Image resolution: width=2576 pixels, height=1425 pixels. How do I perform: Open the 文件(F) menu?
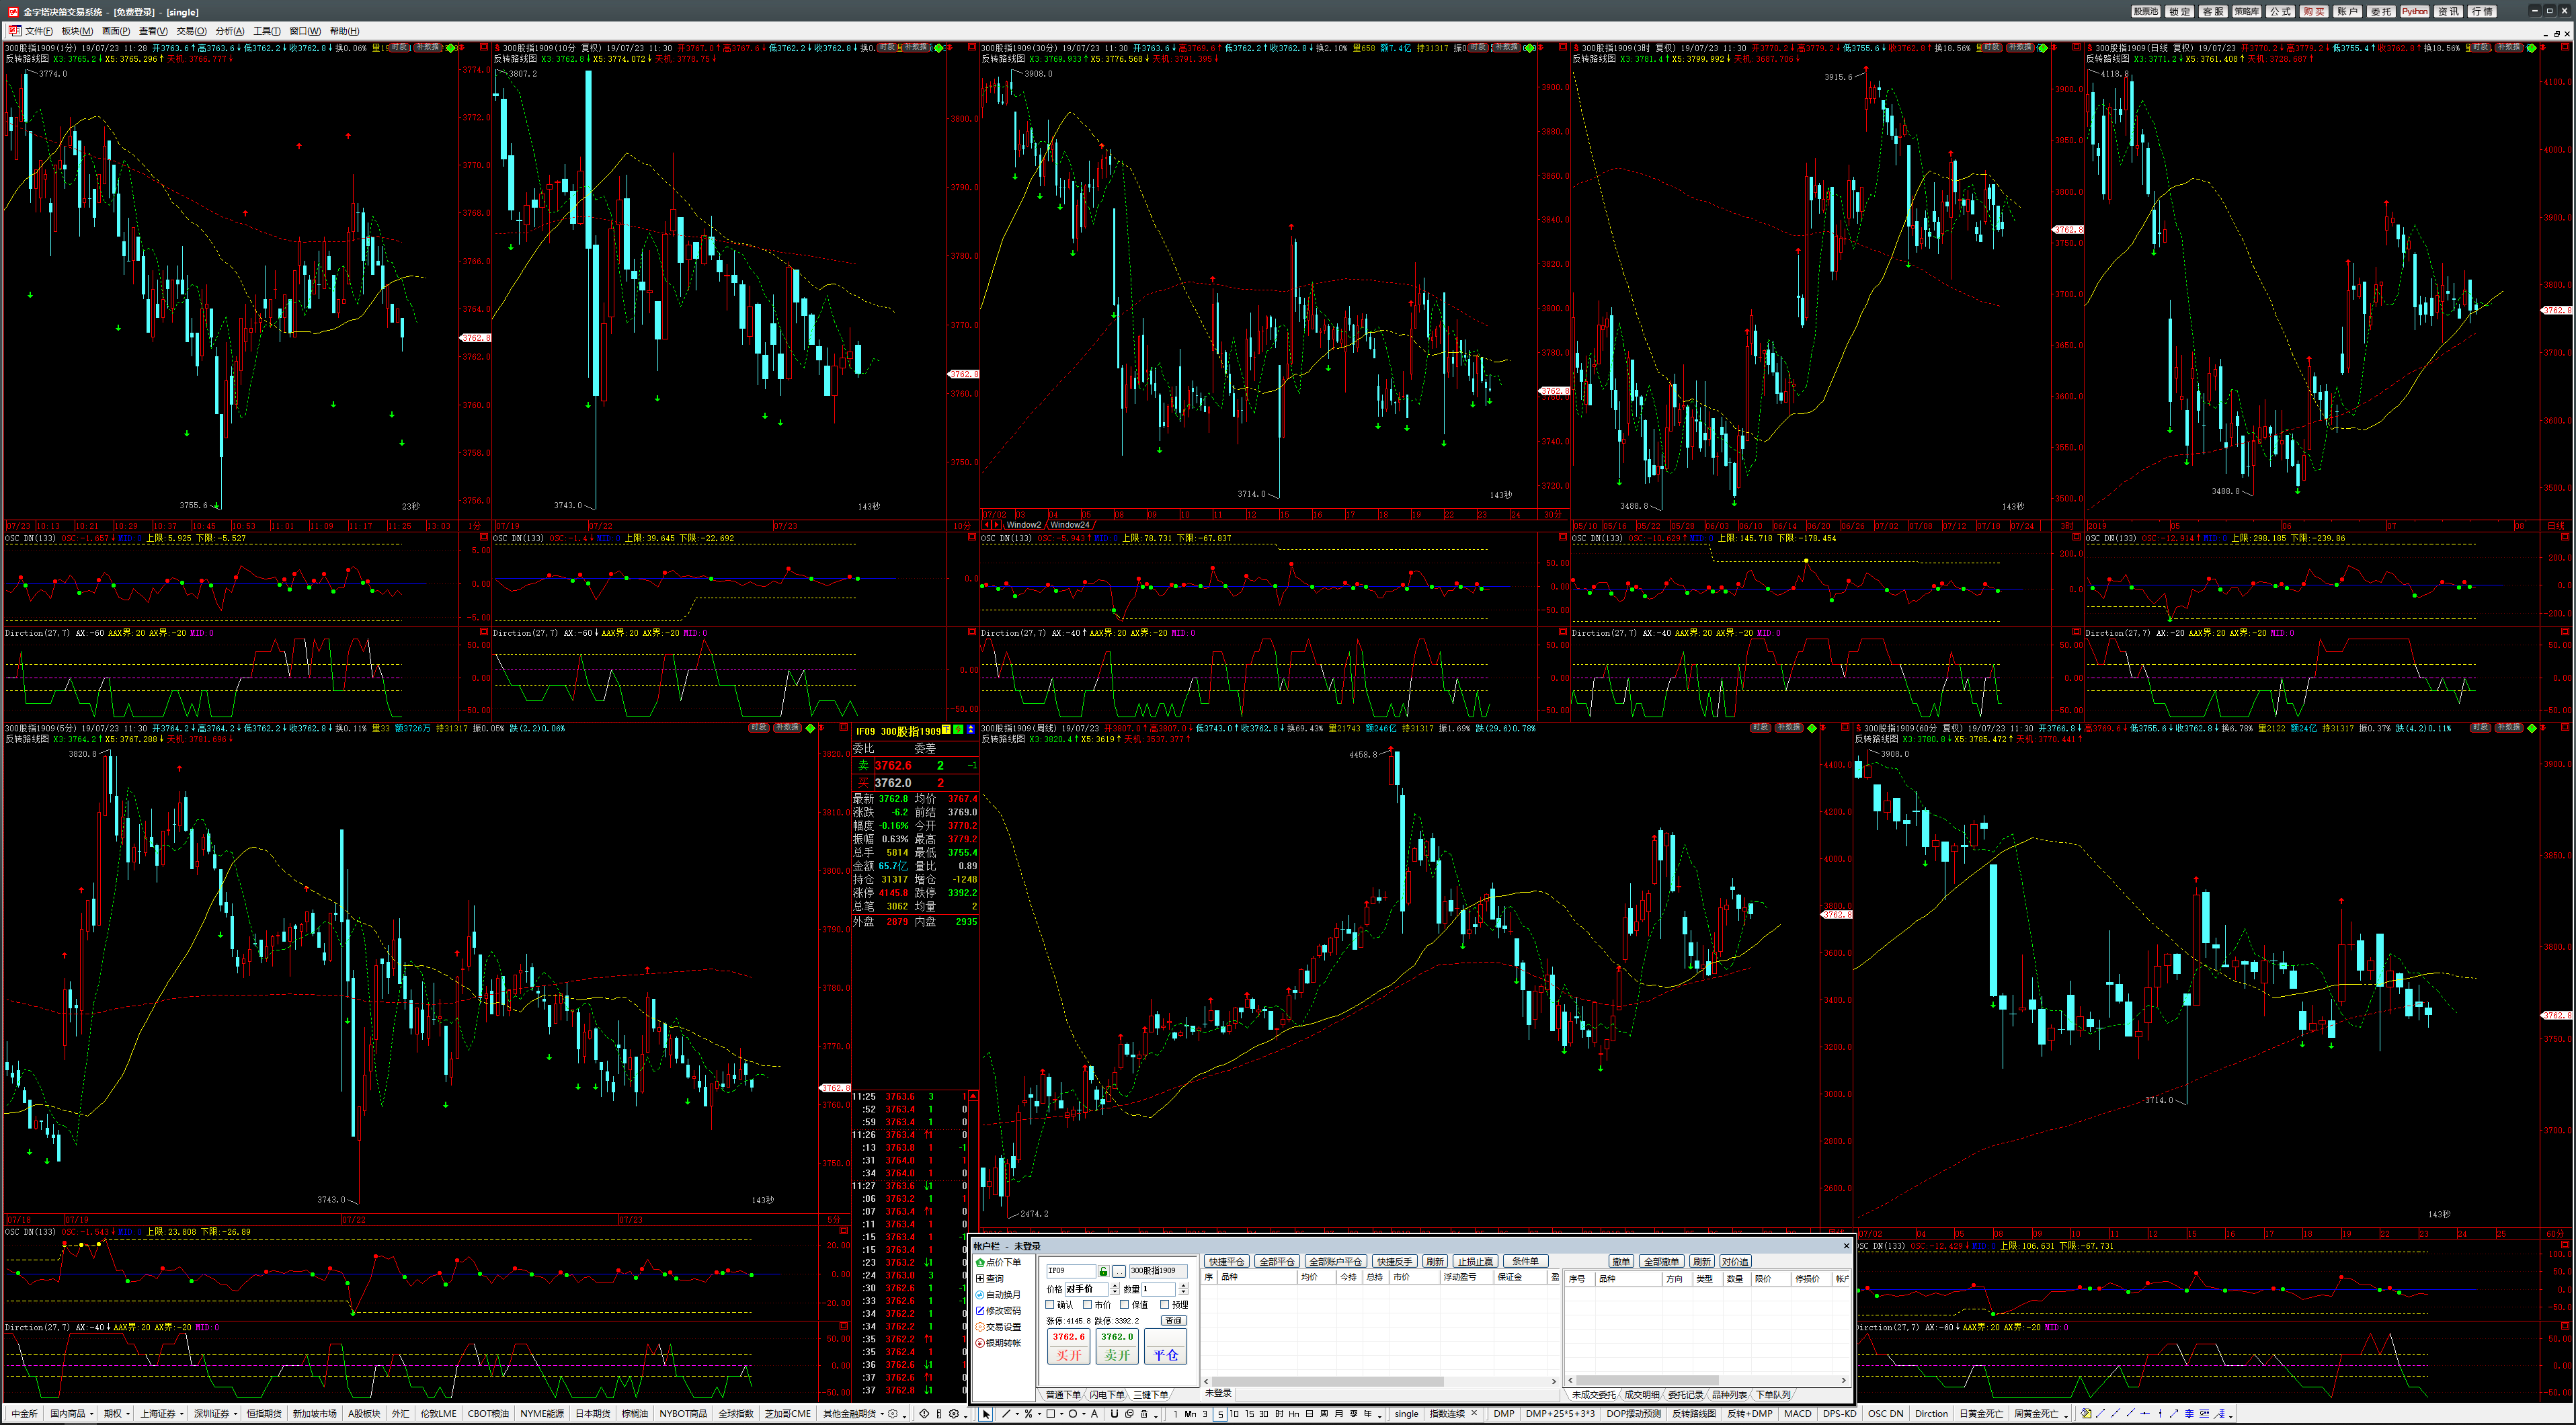pos(38,31)
